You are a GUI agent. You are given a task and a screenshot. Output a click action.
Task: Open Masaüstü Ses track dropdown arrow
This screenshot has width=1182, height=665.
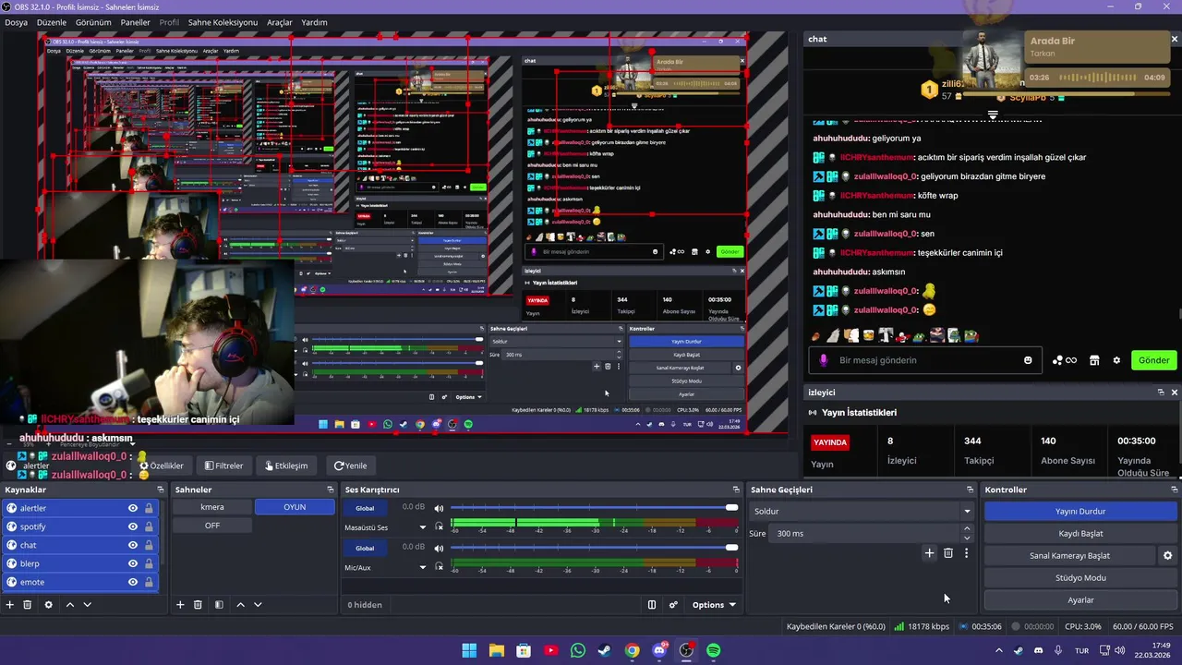tap(423, 527)
